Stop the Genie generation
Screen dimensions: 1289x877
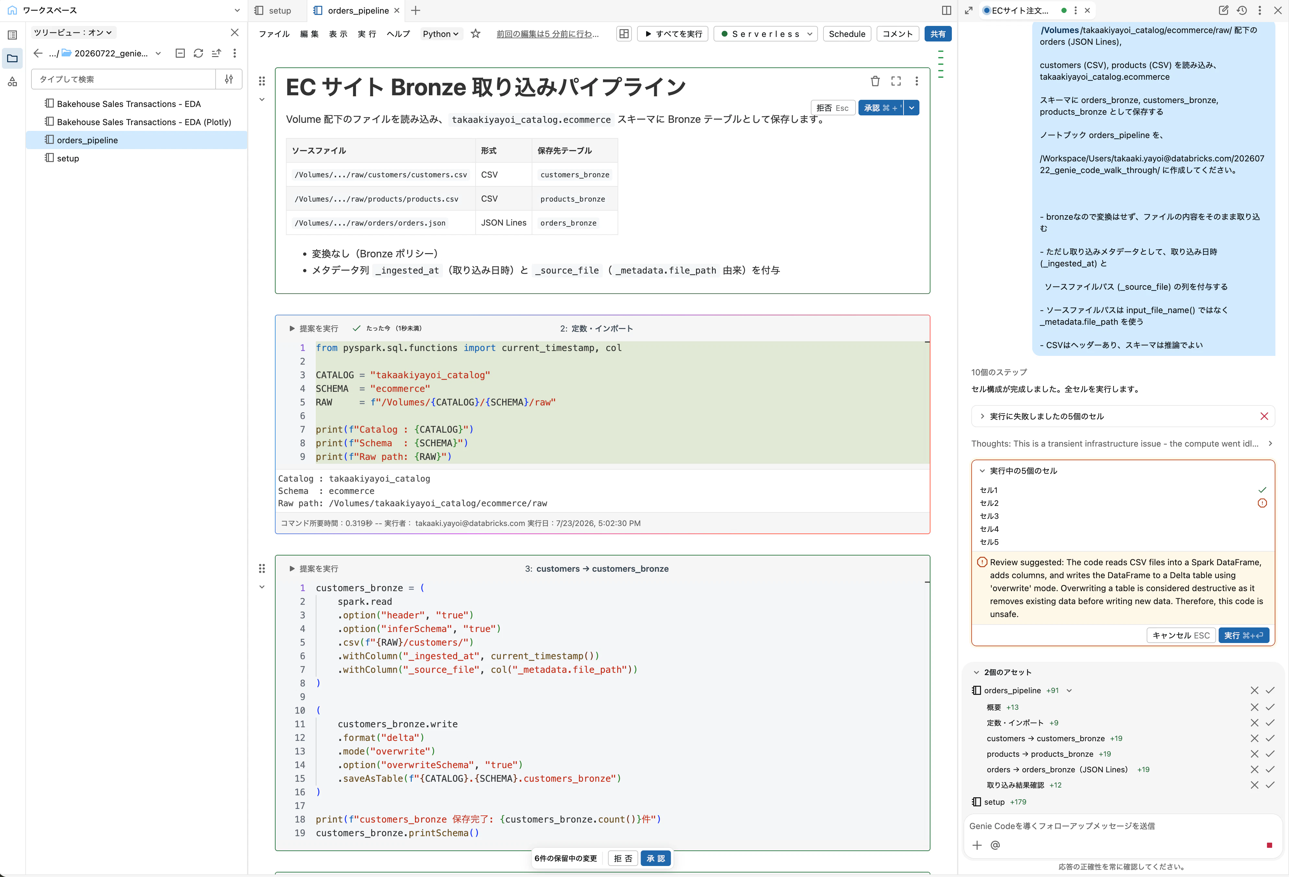pos(1269,845)
